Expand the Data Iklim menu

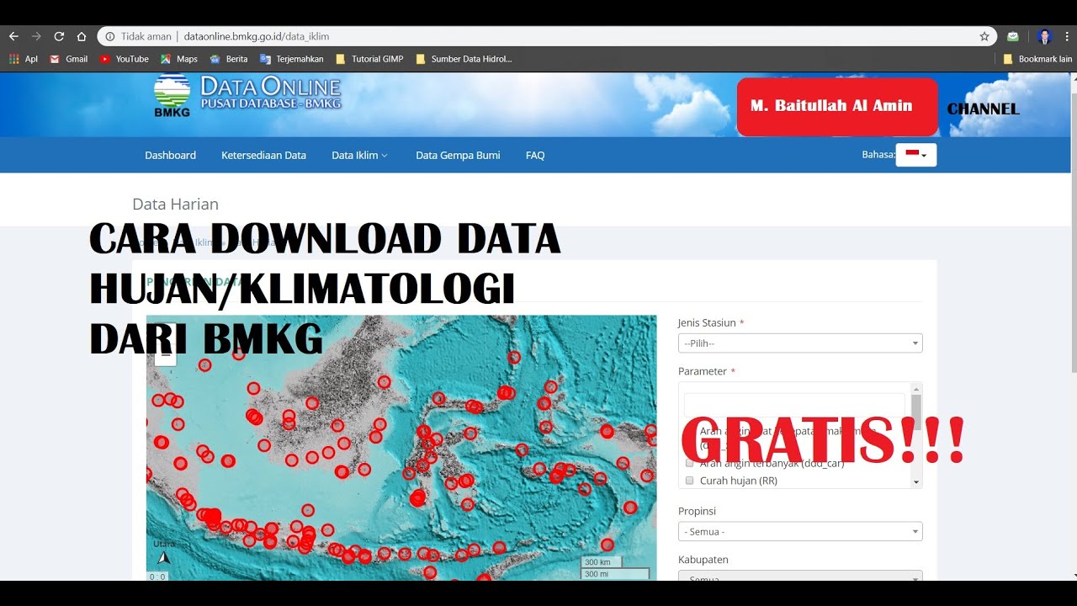pyautogui.click(x=359, y=155)
